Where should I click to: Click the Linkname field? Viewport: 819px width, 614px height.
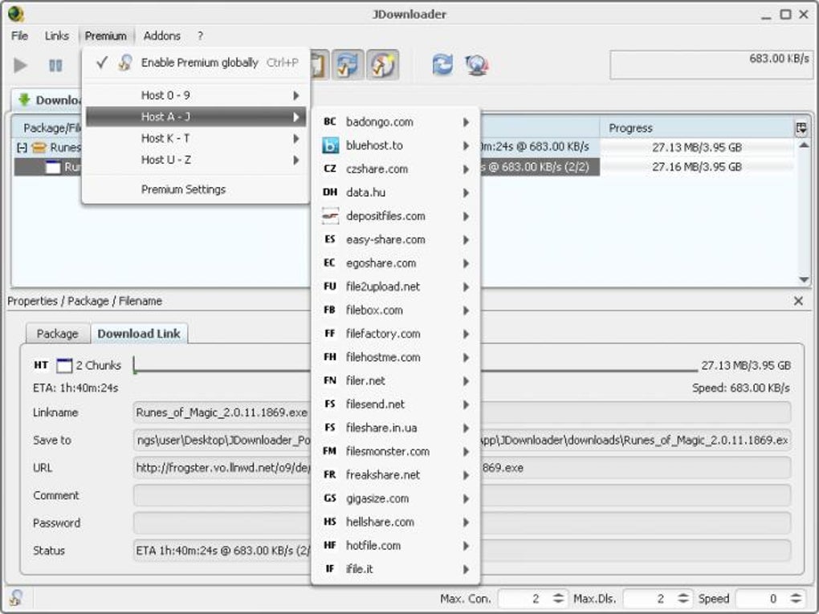click(462, 413)
